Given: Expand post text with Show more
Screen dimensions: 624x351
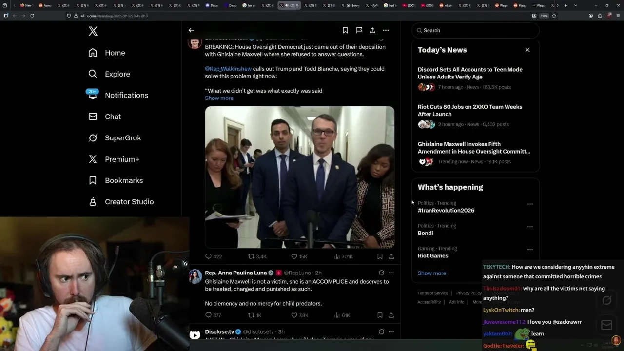Looking at the screenshot, I should [x=219, y=98].
